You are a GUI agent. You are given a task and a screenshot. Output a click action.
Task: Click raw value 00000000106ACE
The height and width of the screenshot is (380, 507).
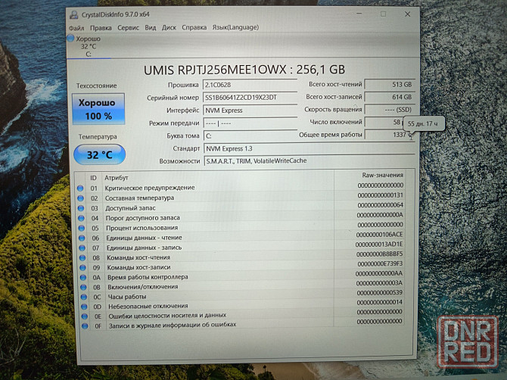coord(380,235)
